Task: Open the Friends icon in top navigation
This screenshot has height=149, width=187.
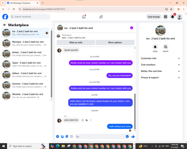Action: 101,17
